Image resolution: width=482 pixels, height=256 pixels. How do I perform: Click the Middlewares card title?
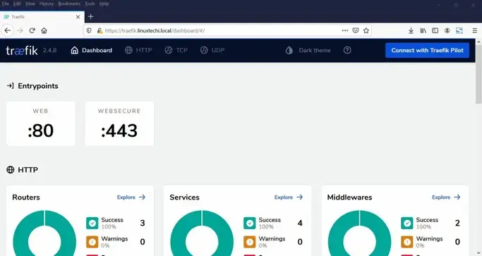pos(349,197)
